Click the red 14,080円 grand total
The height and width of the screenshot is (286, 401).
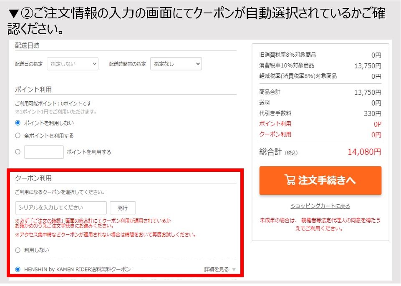(x=364, y=152)
